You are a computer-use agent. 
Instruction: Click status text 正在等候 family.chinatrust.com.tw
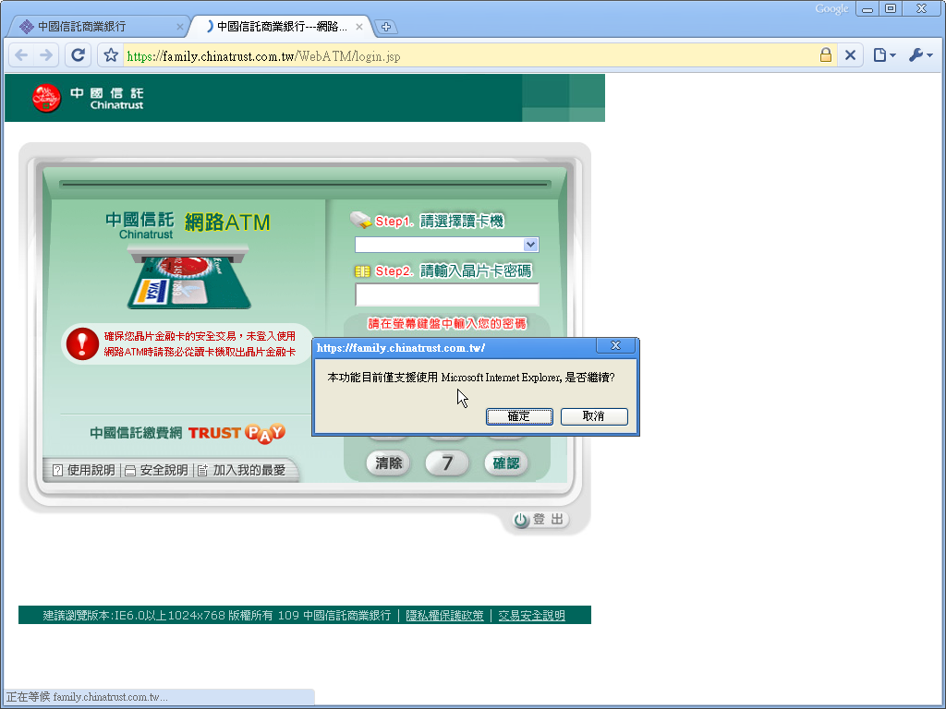pos(87,697)
